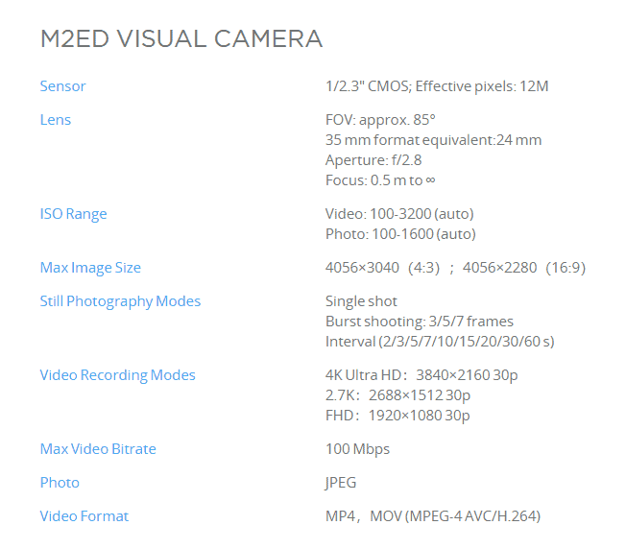Viewport: 626px width, 549px height.
Task: Select the 100 Mbps bitrate value
Action: (358, 449)
